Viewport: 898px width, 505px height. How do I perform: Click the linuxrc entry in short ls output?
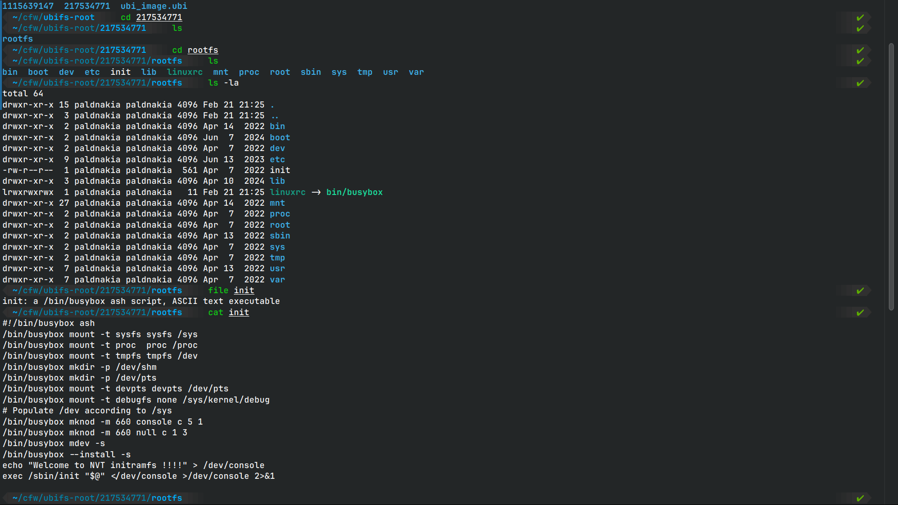185,72
